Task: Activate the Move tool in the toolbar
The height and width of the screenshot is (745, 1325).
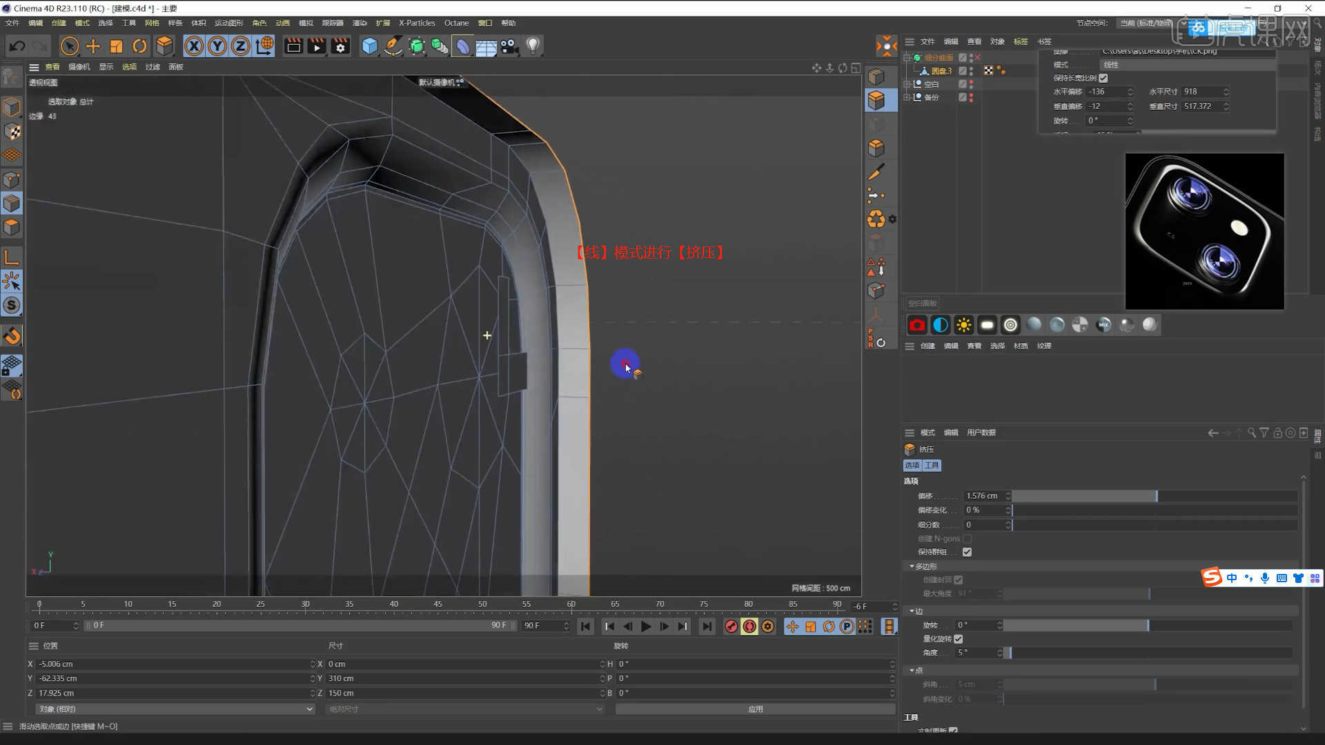Action: (93, 46)
